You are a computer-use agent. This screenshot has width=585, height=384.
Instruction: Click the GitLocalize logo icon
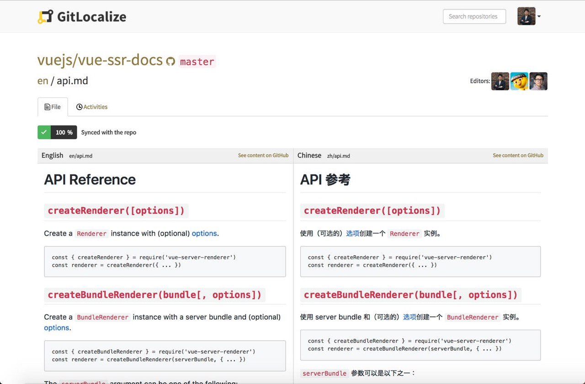click(x=45, y=17)
